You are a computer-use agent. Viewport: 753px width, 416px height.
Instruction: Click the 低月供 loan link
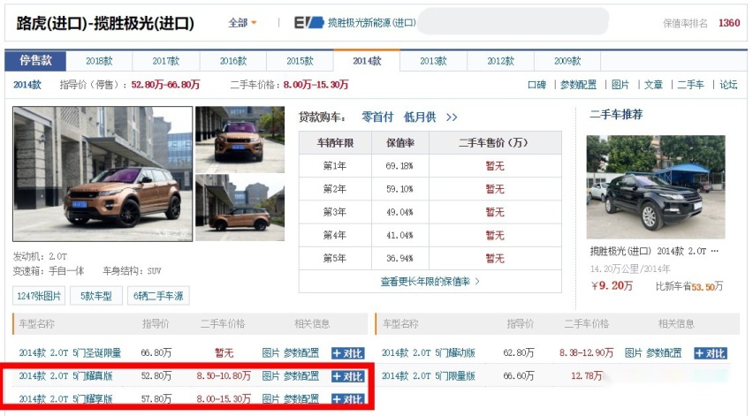pos(419,117)
